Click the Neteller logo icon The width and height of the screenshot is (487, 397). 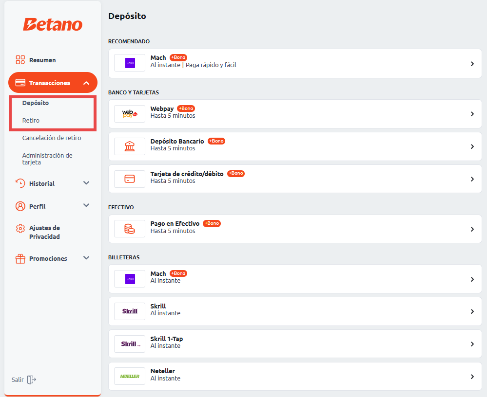pos(130,377)
